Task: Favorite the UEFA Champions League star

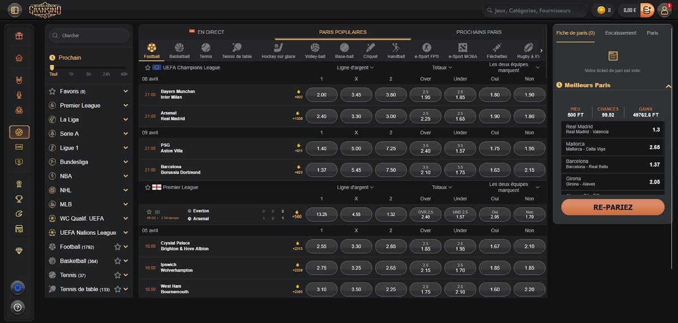Action: click(x=147, y=68)
